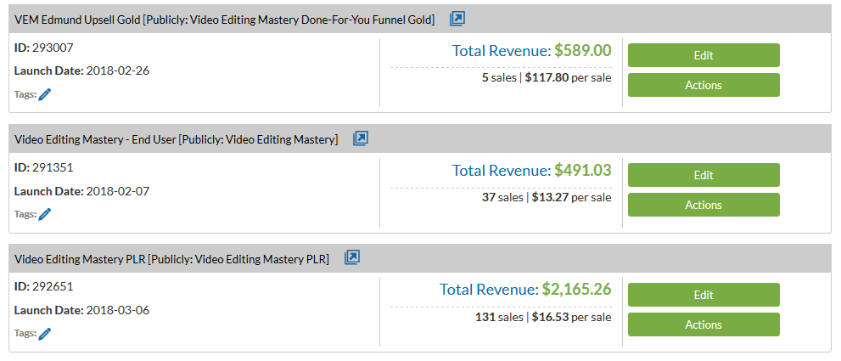Click the $589.00 total revenue amount
The height and width of the screenshot is (361, 841).
point(583,50)
